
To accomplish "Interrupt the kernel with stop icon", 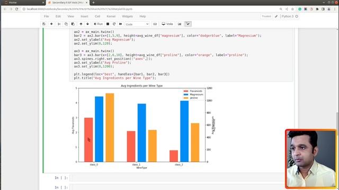I will 108,24.
